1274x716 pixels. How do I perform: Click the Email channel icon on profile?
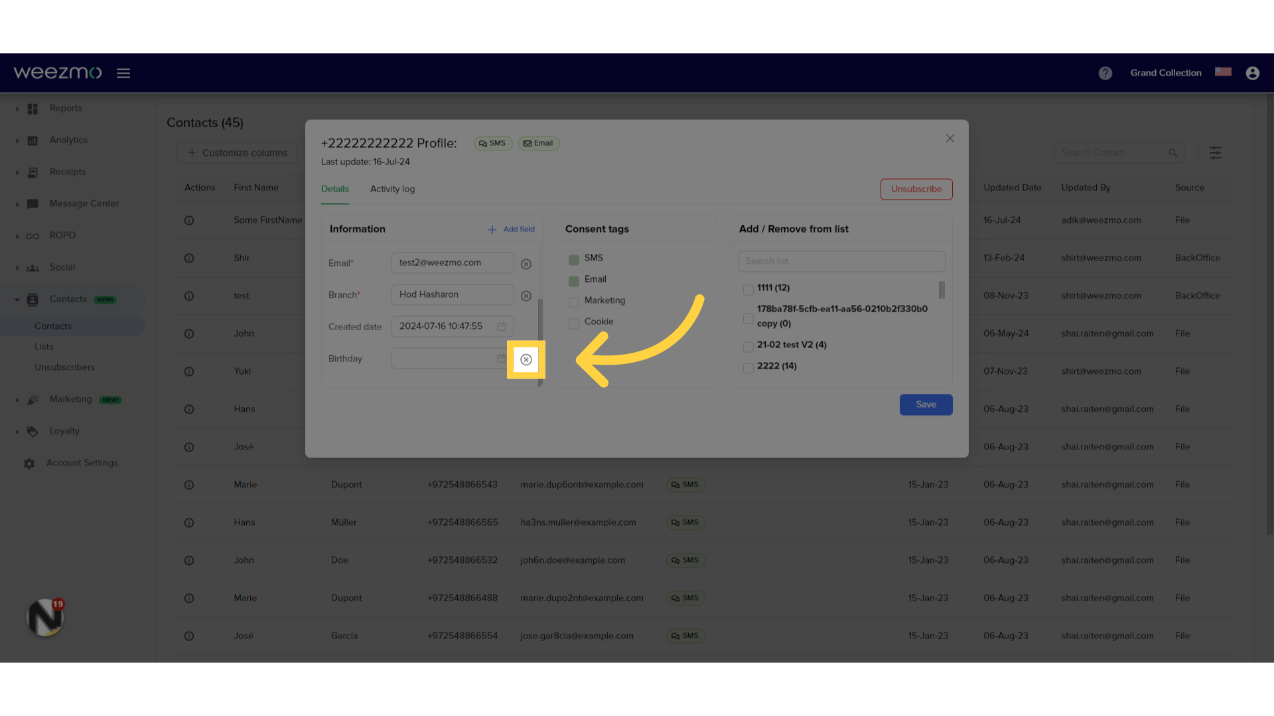tap(537, 143)
